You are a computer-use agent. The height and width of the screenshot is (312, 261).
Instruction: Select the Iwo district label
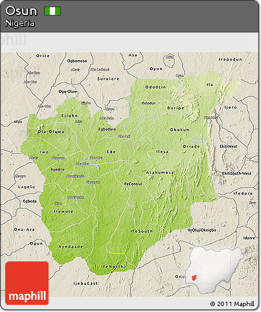click(x=44, y=152)
